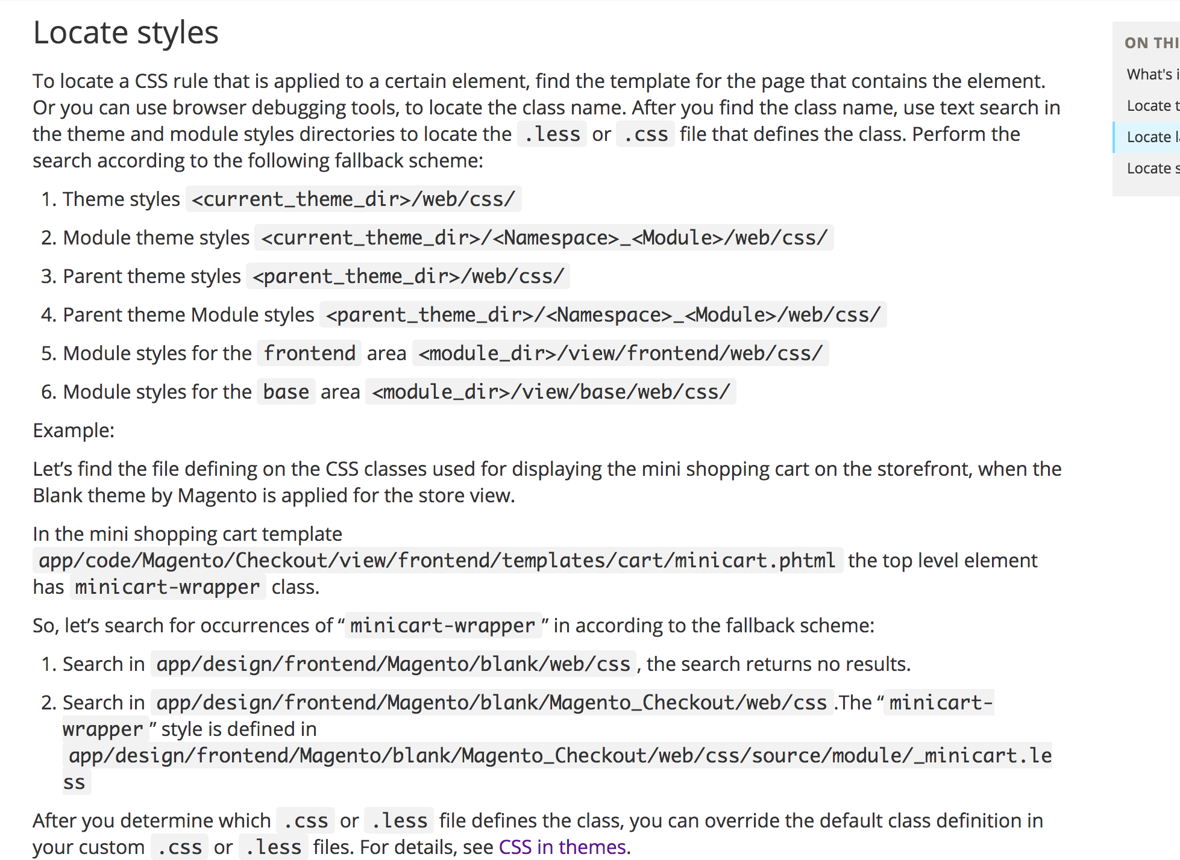Click app/design/frontend/Magento/blank/web/css search path
Viewport: 1180px width, 860px height.
tap(393, 664)
